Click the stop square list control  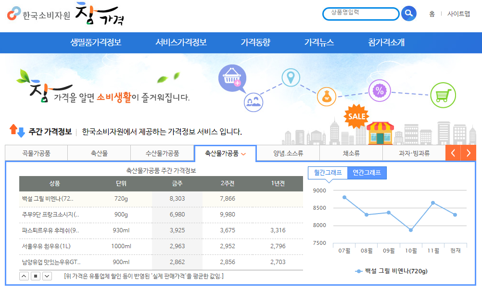coord(36,276)
